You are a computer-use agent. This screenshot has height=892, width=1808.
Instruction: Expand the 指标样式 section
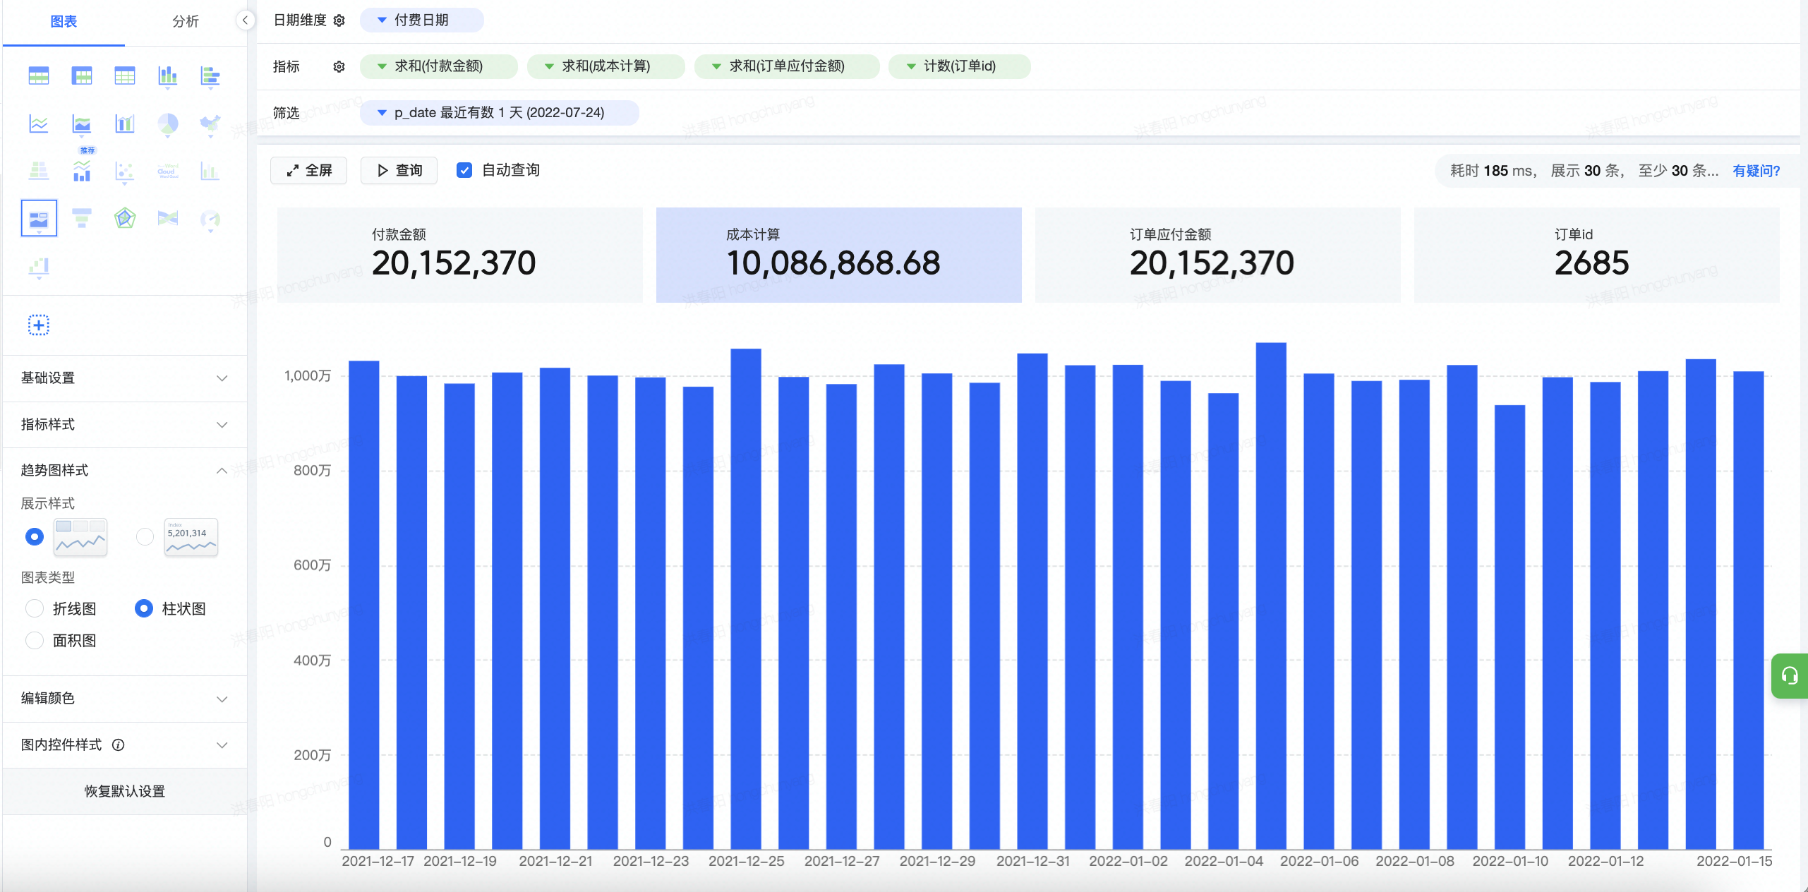coord(124,424)
